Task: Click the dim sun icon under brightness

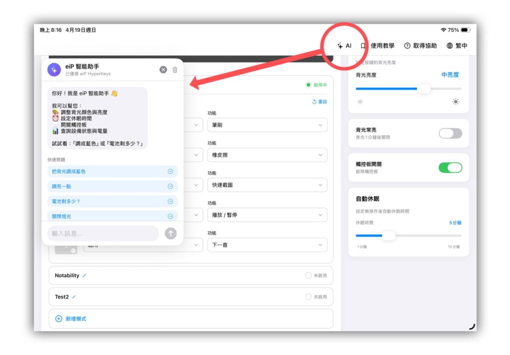Action: tap(360, 102)
